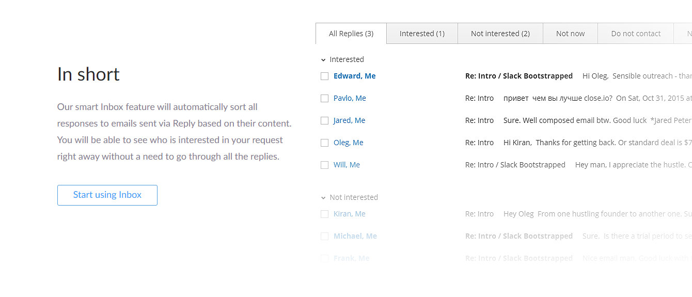Open the Pavlo, Me conversation link
692x297 pixels.
[350, 98]
